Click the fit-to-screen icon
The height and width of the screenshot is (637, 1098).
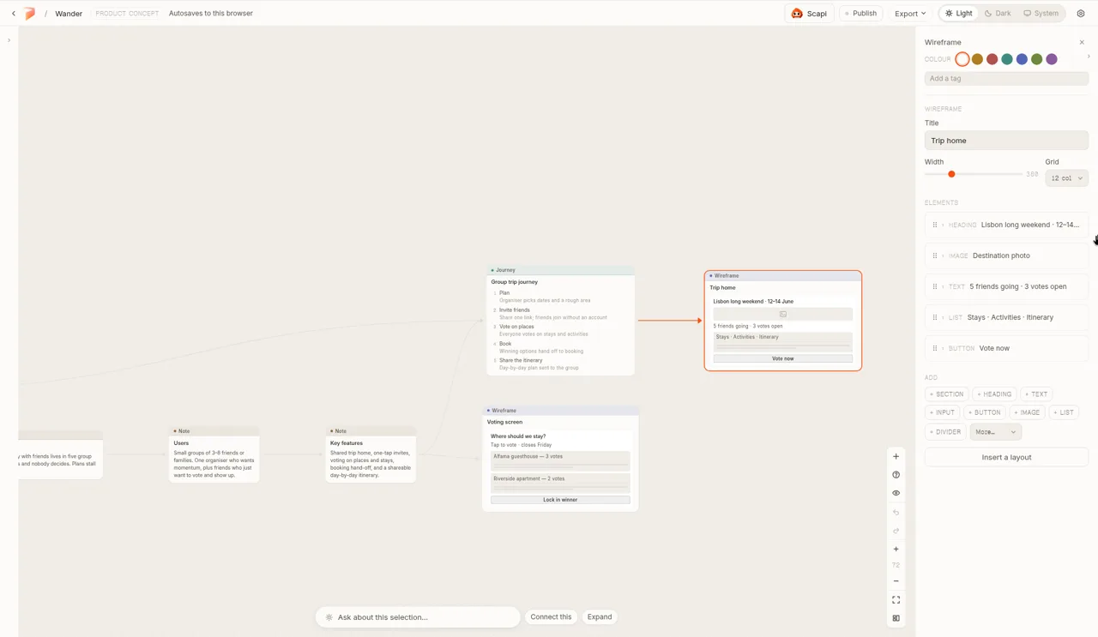pyautogui.click(x=896, y=600)
